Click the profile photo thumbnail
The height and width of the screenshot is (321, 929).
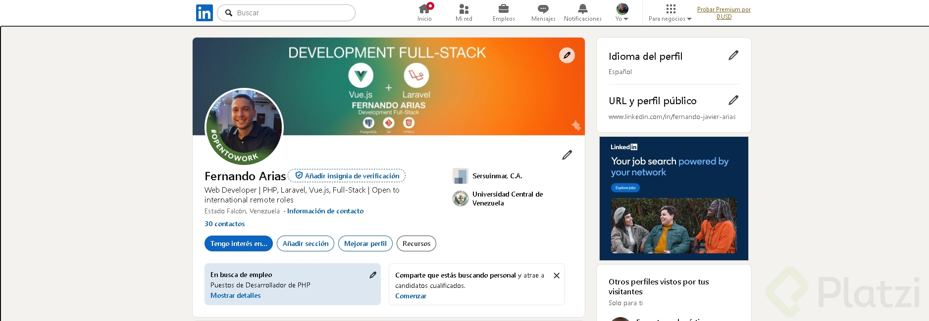click(244, 126)
